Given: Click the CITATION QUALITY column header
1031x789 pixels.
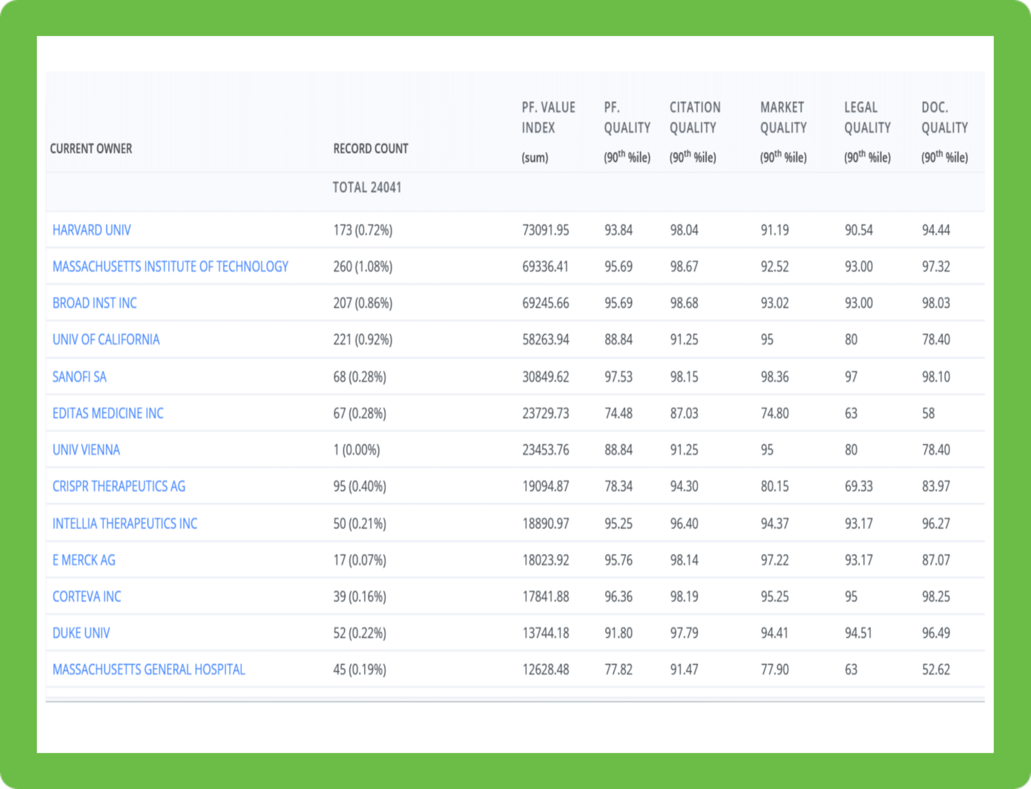Looking at the screenshot, I should [695, 117].
